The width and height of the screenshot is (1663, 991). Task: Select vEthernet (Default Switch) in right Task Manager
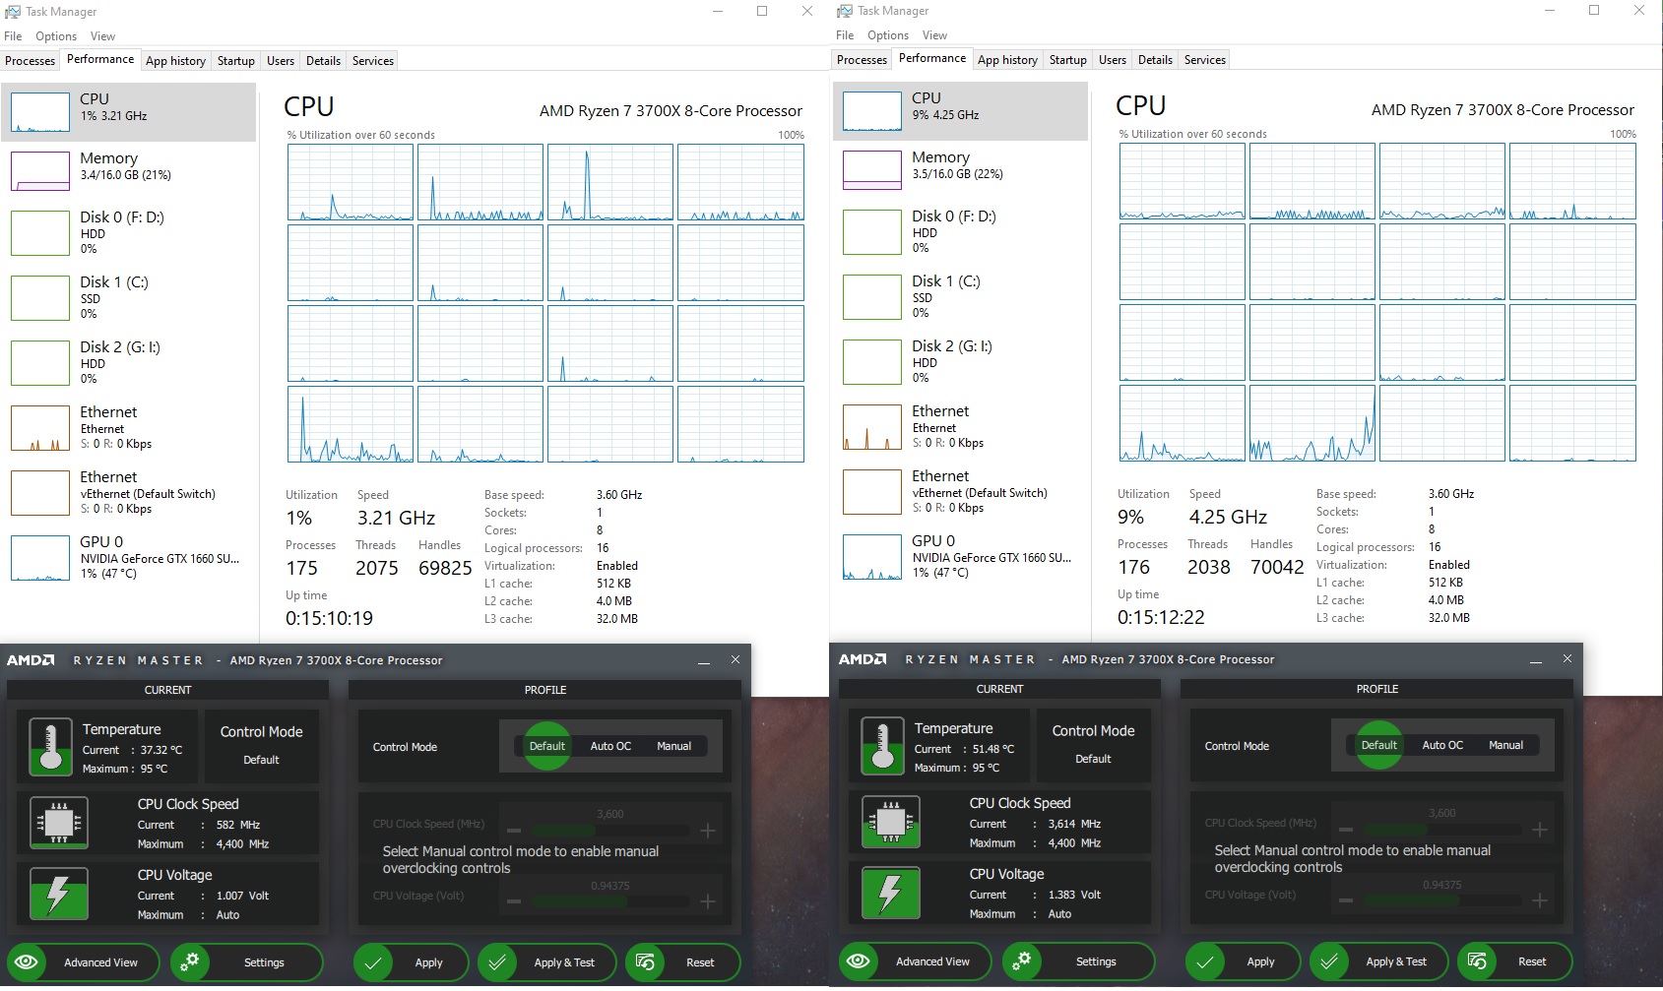click(x=961, y=491)
